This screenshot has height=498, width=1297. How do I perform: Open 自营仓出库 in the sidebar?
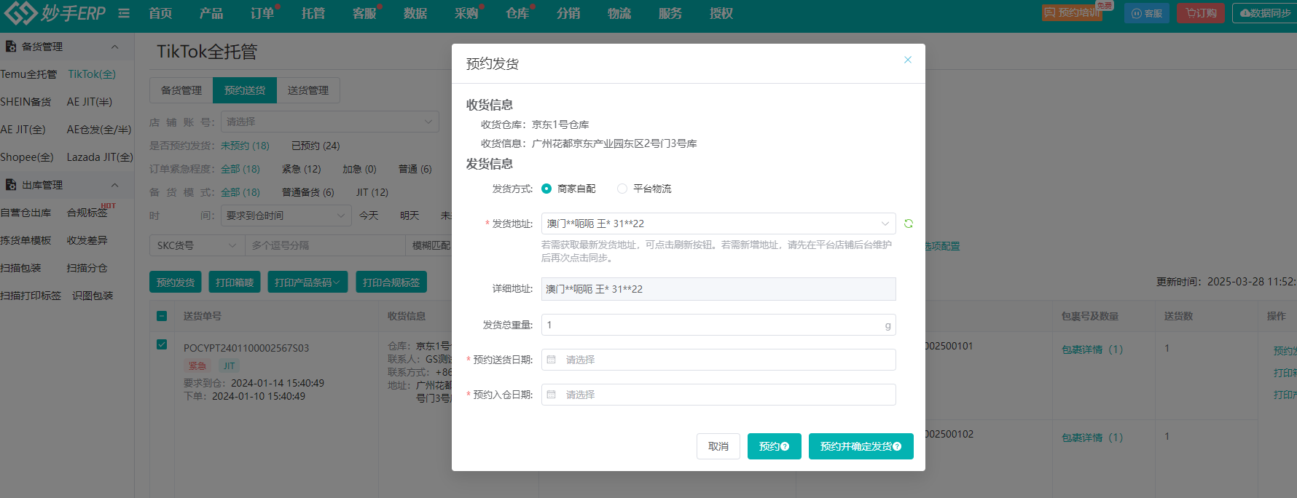tap(26, 213)
